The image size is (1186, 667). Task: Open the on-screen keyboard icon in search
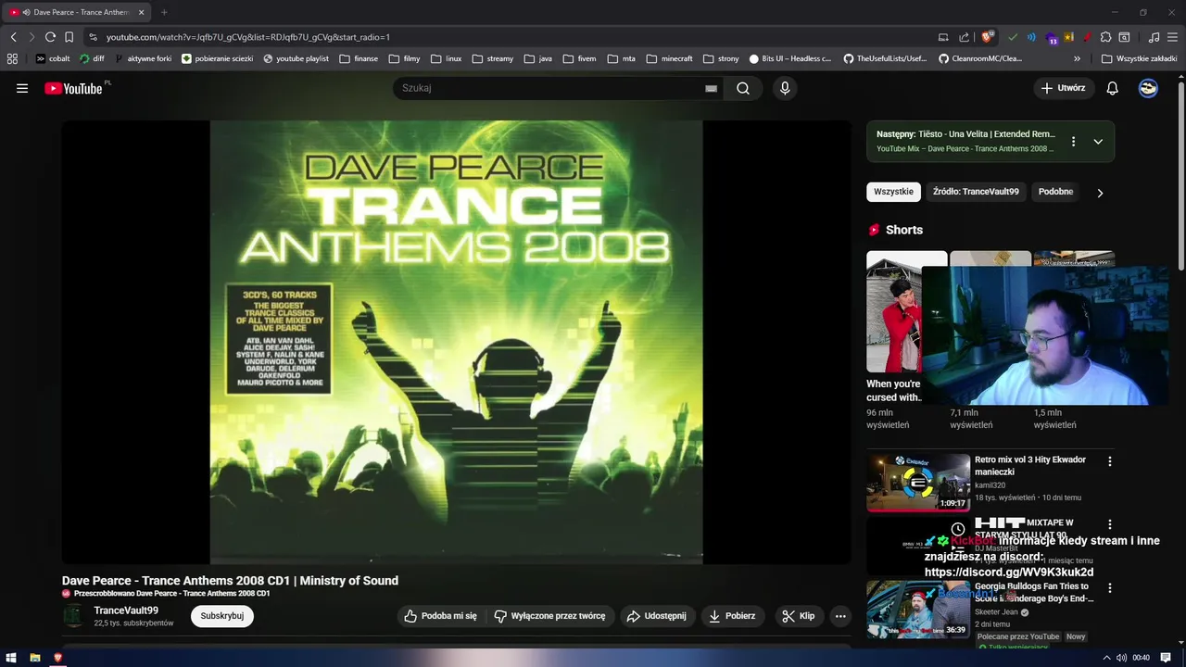[x=711, y=88]
